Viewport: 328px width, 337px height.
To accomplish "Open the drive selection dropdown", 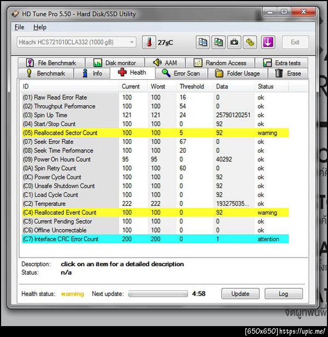I will (x=77, y=42).
